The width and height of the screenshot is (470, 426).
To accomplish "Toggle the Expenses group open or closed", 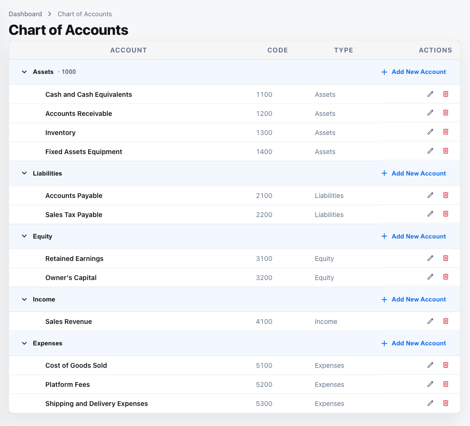I will [24, 343].
